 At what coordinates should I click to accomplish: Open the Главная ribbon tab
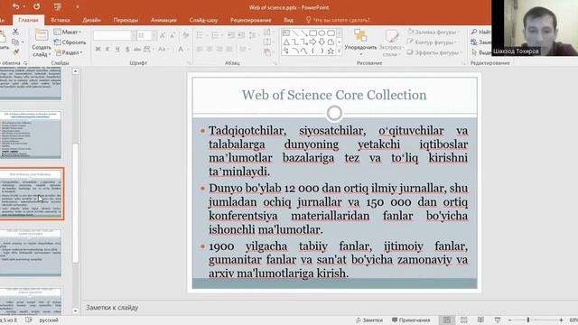pyautogui.click(x=28, y=20)
